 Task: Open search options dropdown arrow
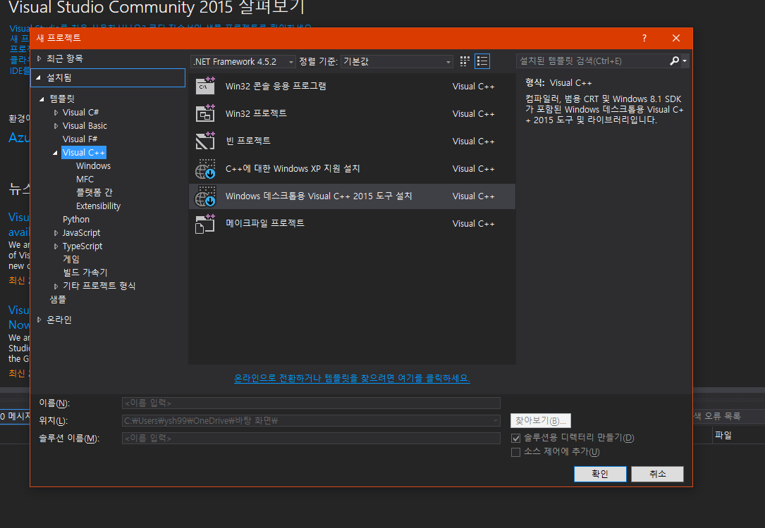click(x=685, y=61)
